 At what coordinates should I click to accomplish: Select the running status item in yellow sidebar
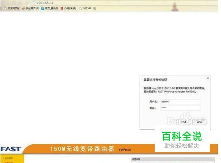point(8,158)
